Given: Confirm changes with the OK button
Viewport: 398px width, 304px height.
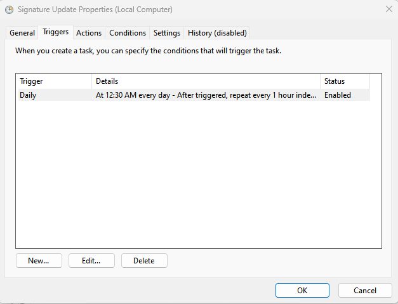Looking at the screenshot, I should coord(302,290).
